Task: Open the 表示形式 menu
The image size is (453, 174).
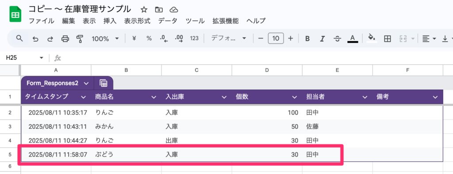Action: [x=137, y=21]
